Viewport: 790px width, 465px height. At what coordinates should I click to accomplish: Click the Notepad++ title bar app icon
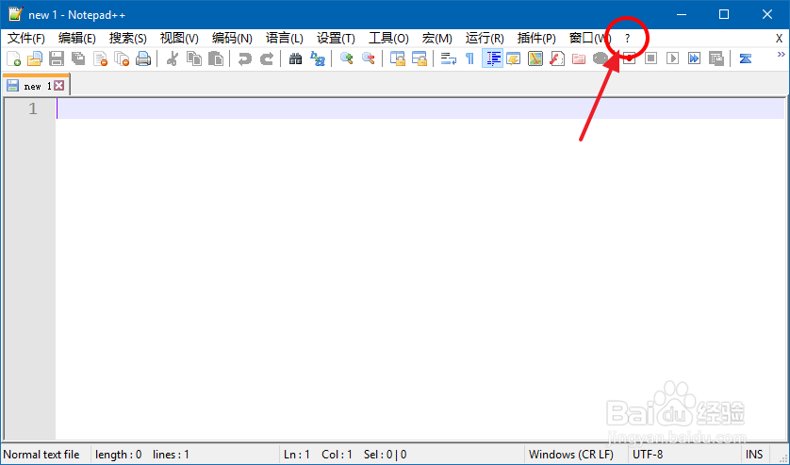(16, 14)
